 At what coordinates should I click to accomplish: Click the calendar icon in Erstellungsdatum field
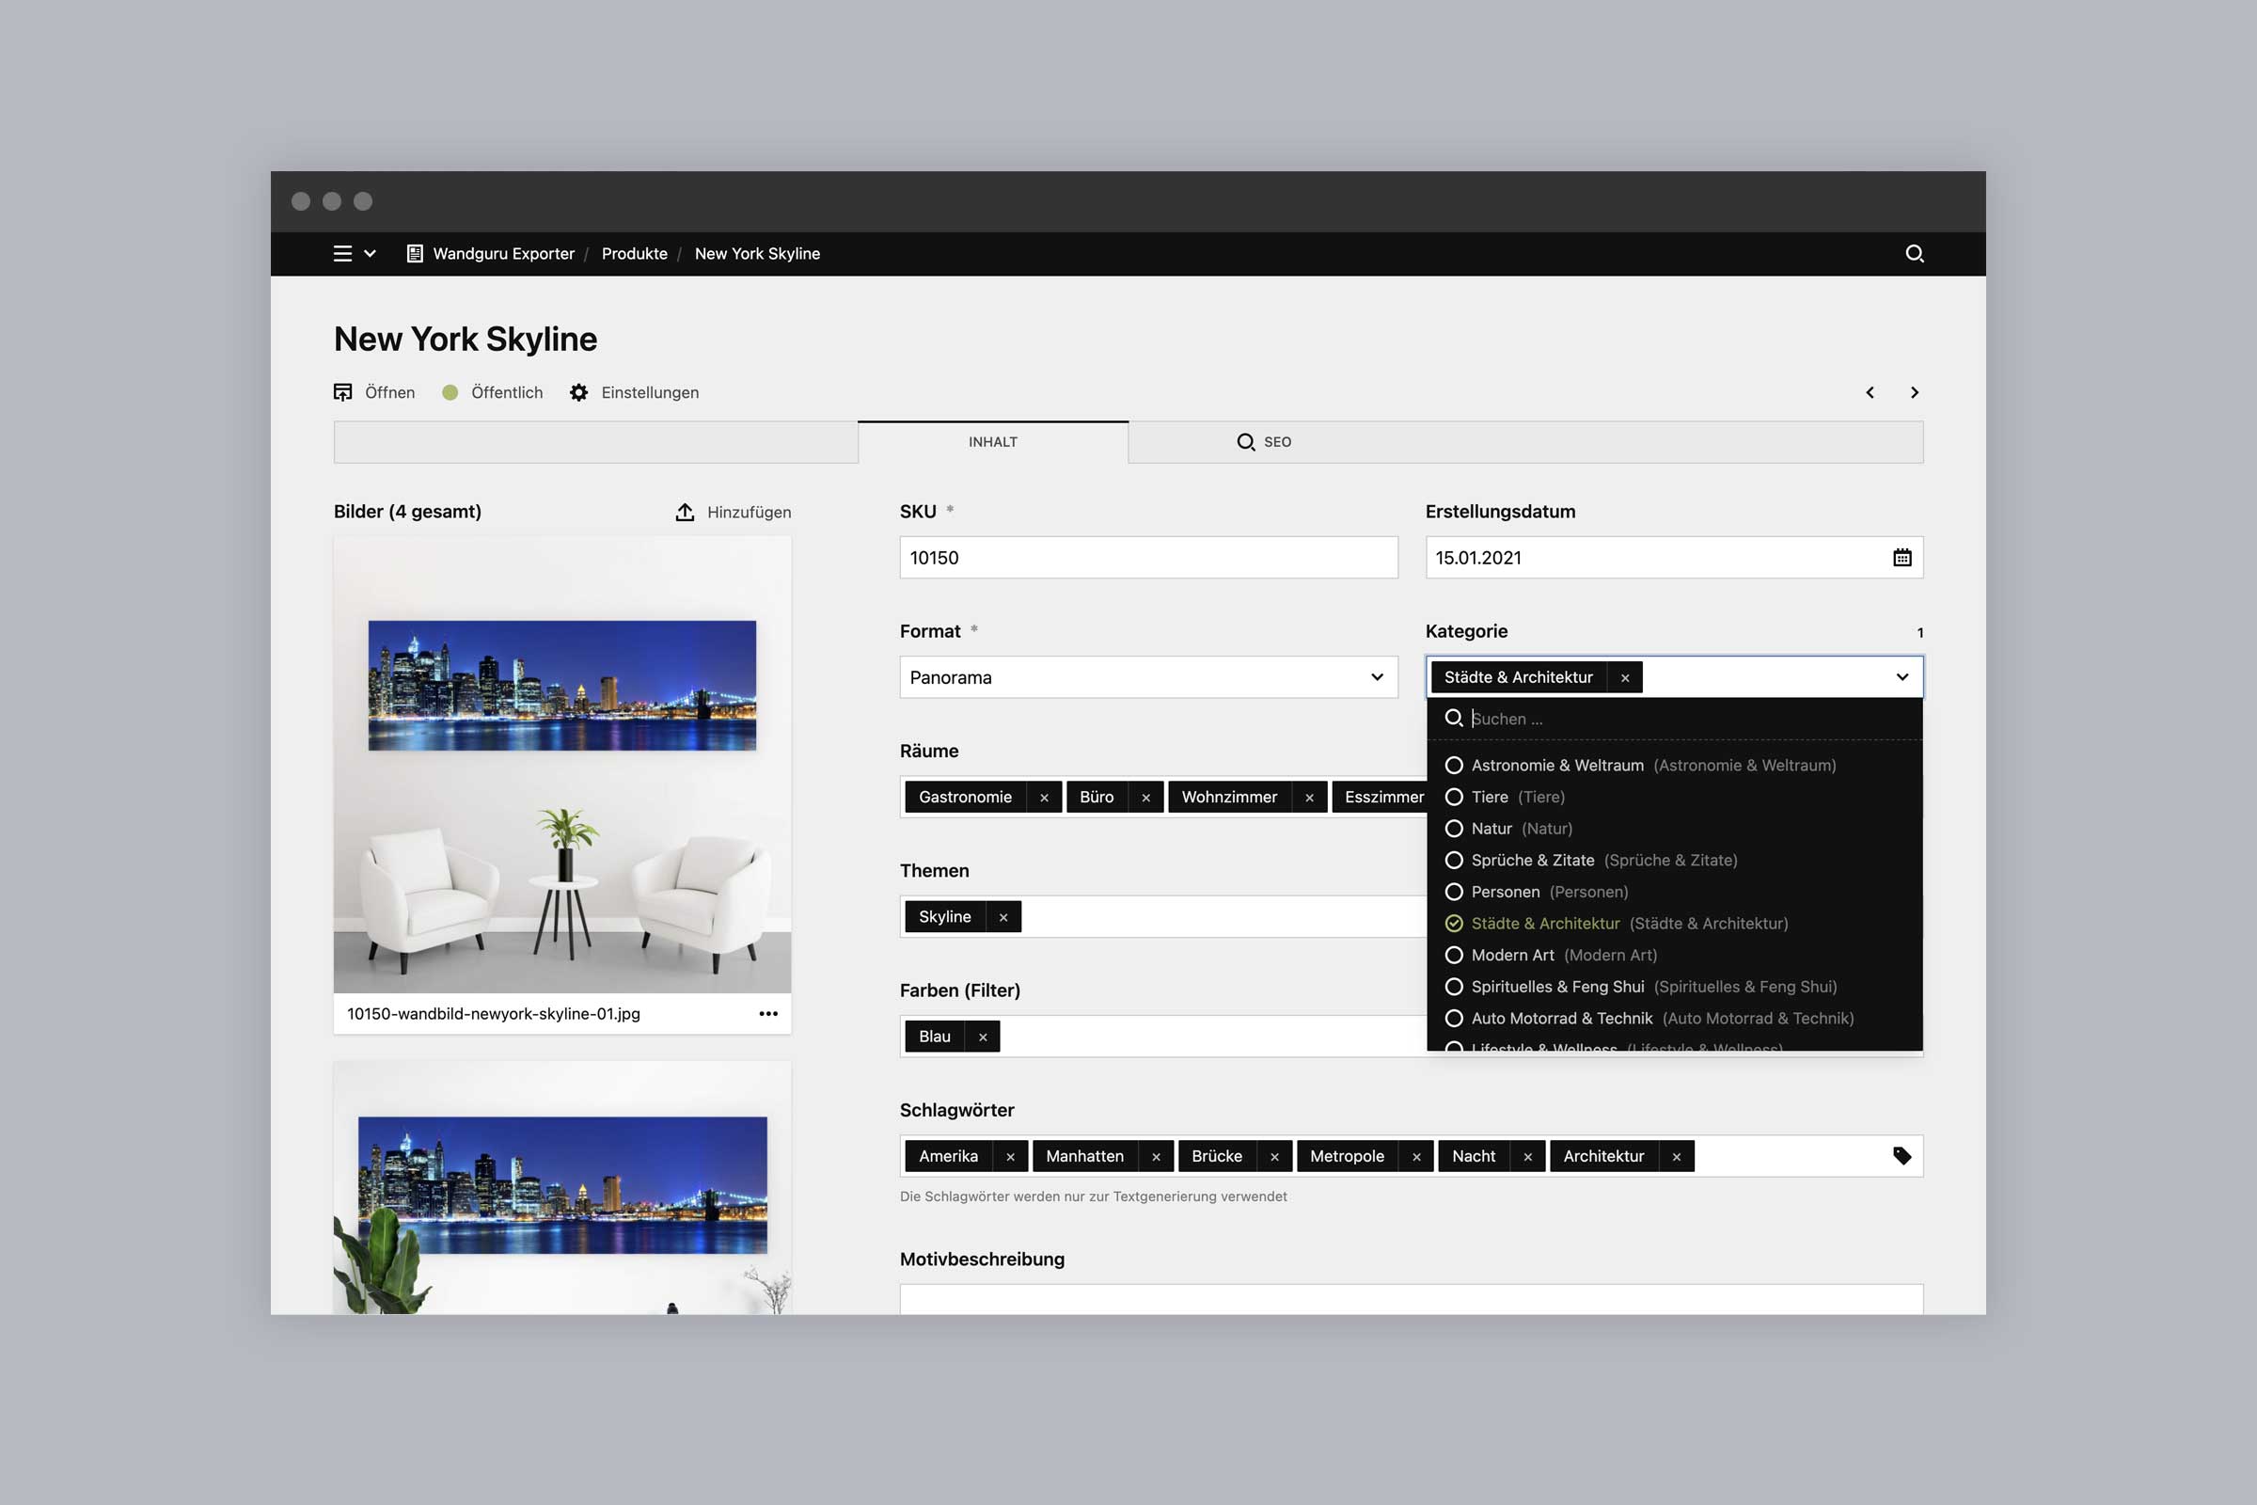[1902, 558]
